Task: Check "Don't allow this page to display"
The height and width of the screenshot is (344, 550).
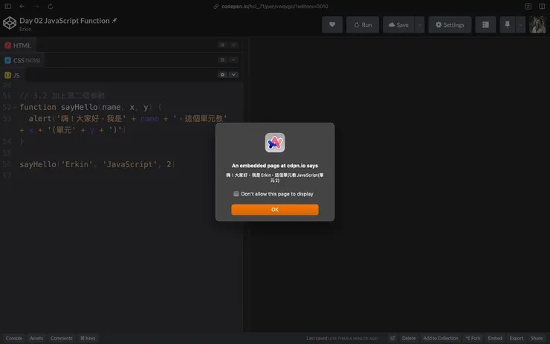Action: pyautogui.click(x=236, y=194)
